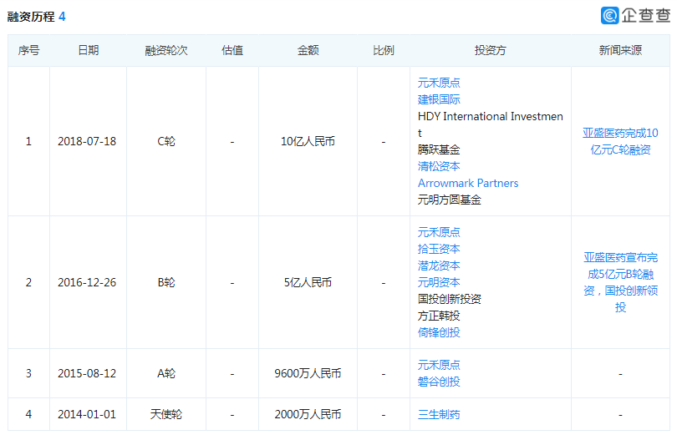Click the 估值 column header

point(232,50)
